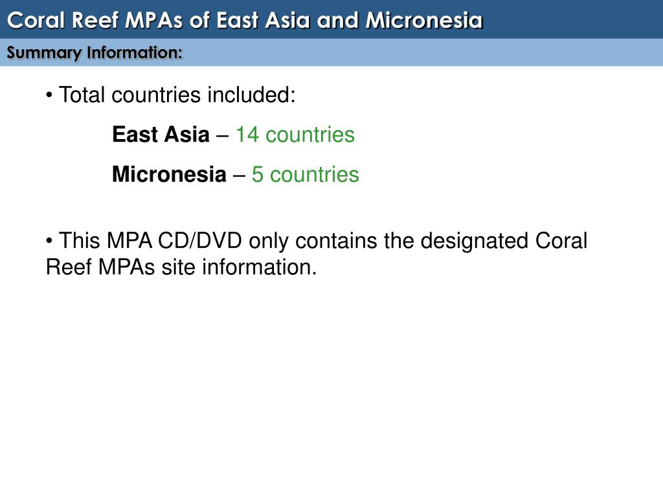663x497 pixels.
Task: Click the bold 'East Asia' label
Action: tap(161, 135)
